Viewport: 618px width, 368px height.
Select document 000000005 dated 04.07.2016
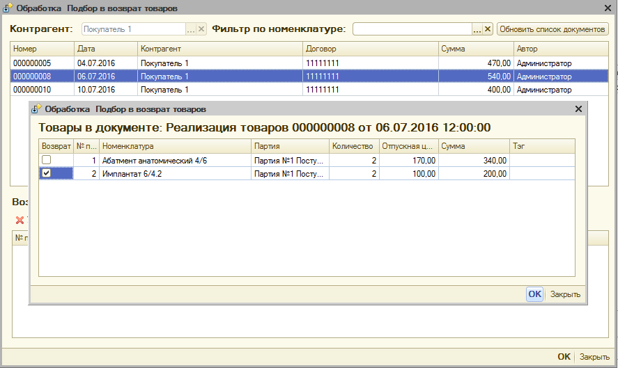tap(42, 63)
